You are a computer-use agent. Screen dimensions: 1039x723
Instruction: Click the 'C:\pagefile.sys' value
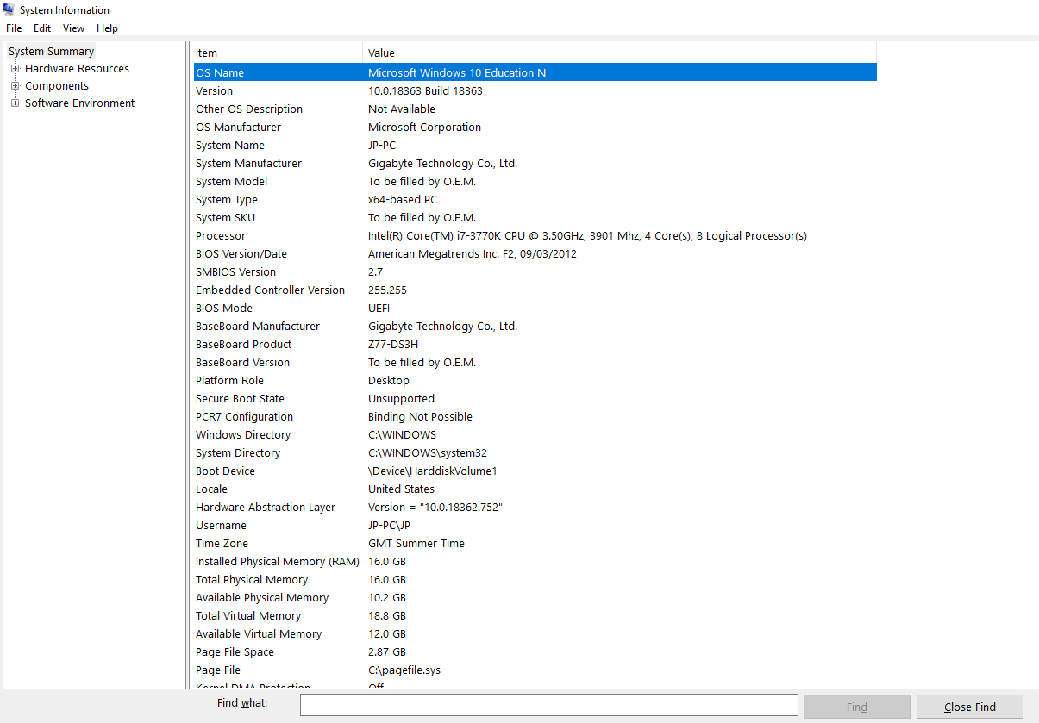click(x=404, y=670)
